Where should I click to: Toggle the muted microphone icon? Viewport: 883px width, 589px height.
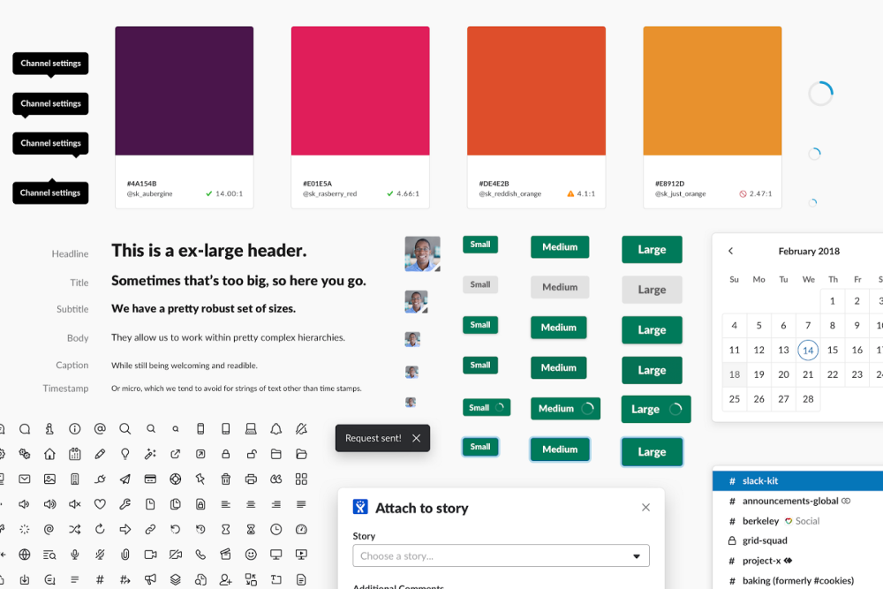click(x=100, y=554)
